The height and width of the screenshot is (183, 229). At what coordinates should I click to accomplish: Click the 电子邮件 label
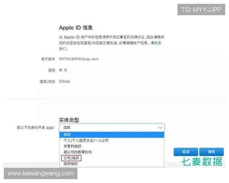pos(48,59)
